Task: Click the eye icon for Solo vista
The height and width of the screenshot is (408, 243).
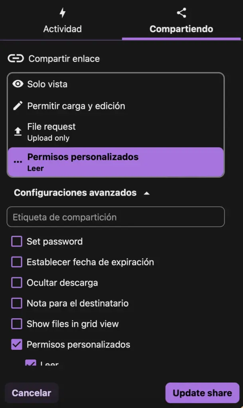Action: (18, 84)
